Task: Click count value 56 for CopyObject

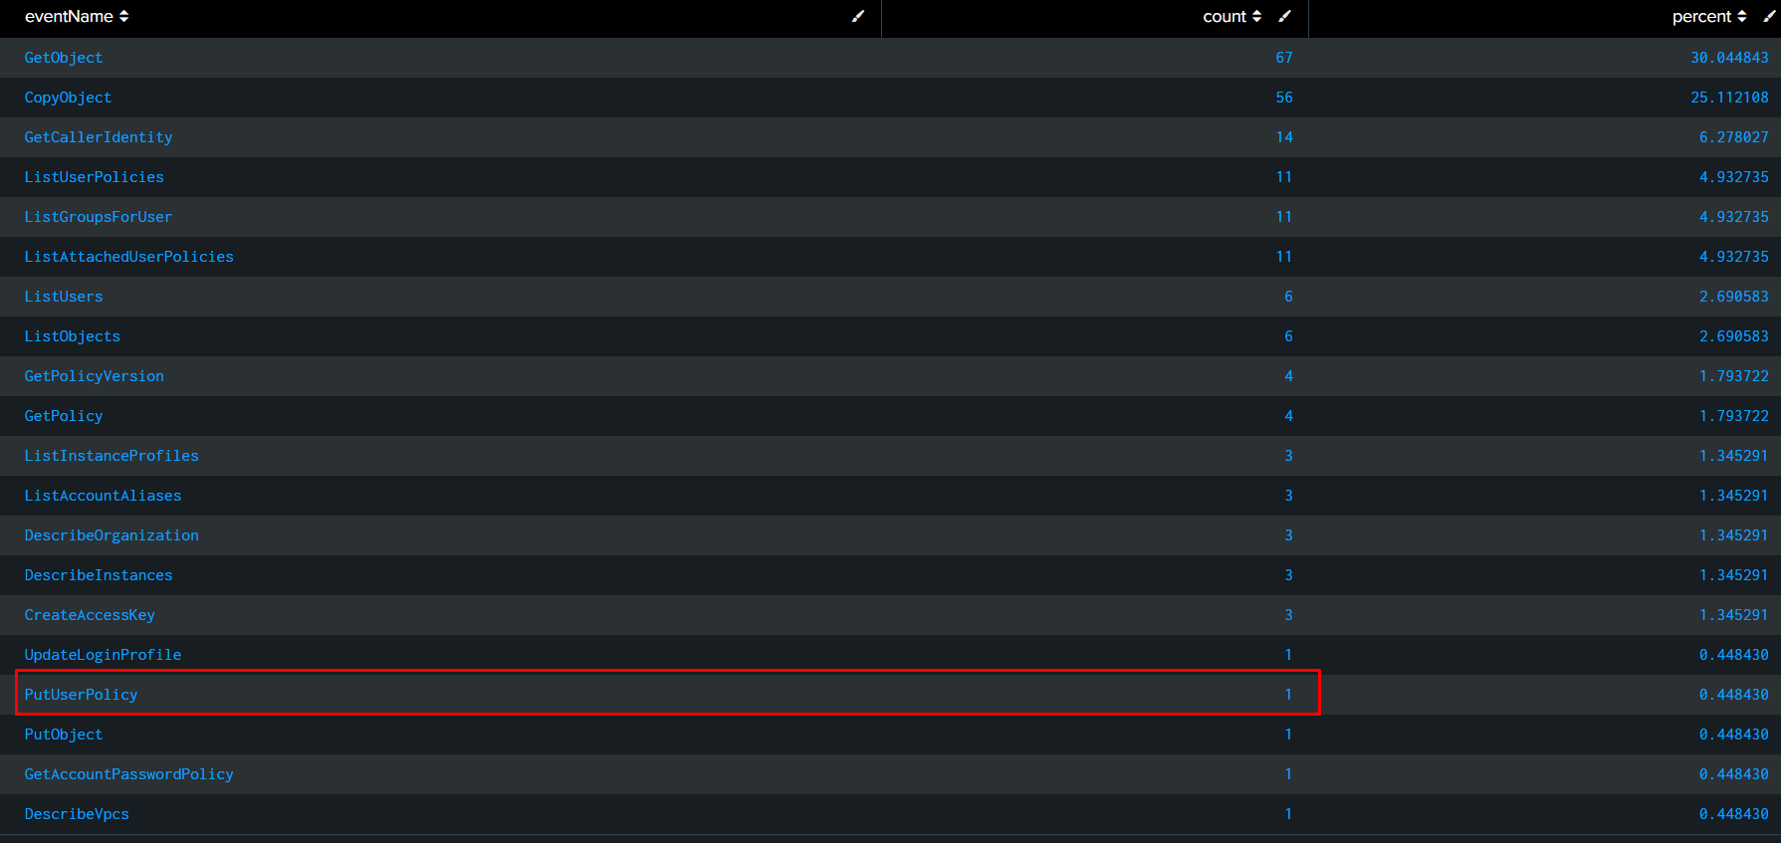Action: coord(1284,98)
